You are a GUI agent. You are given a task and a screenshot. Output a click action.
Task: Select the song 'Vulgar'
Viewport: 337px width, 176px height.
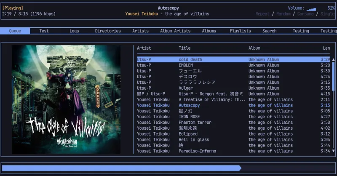(x=233, y=88)
